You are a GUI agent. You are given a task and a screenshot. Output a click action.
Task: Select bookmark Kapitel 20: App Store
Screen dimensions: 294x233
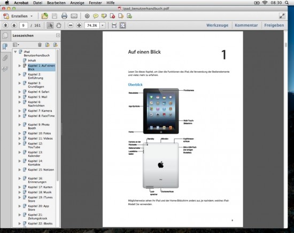(38, 208)
